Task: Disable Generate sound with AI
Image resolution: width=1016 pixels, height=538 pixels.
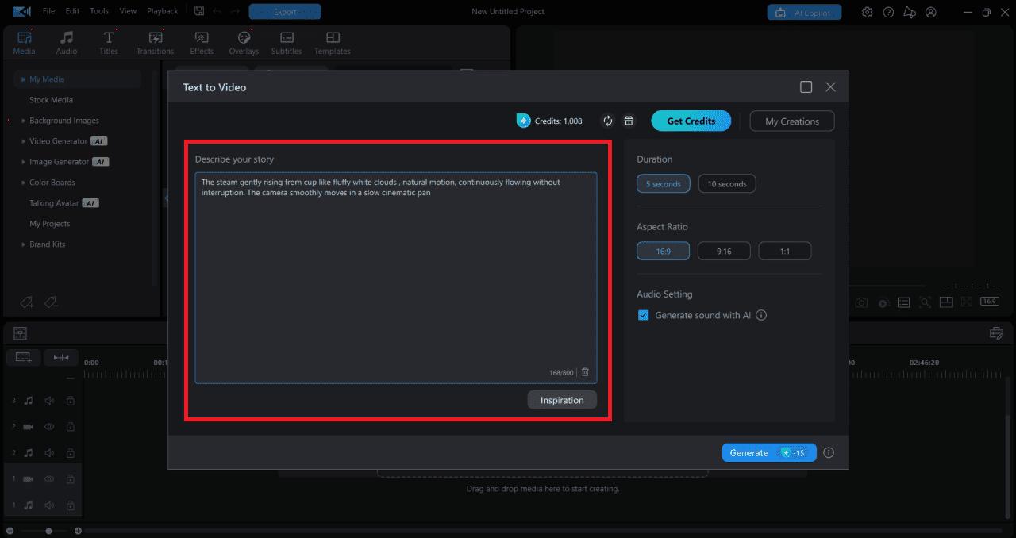Action: (644, 315)
